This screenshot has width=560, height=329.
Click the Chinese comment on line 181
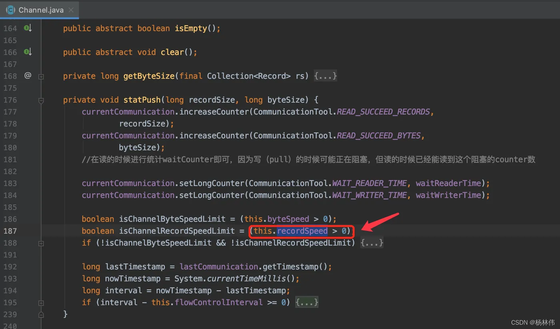(x=308, y=159)
